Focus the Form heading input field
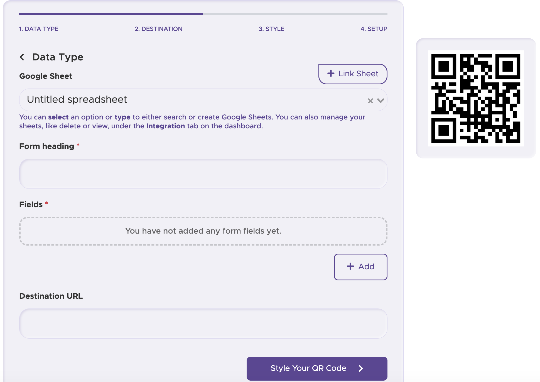Viewport: 540px width, 382px height. click(x=203, y=174)
